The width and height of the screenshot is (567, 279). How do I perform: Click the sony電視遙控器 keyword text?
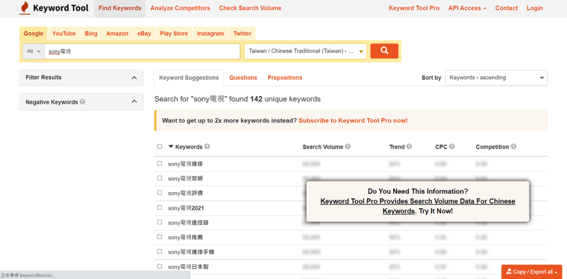pos(188,223)
